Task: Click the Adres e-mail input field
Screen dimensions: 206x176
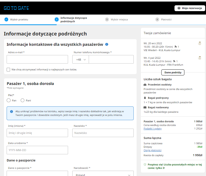Action: (x=37, y=59)
